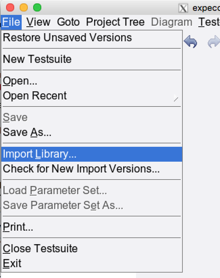Viewport: 220px width, 278px height.
Task: Click the grayed redo arrow icon
Action: 213,42
